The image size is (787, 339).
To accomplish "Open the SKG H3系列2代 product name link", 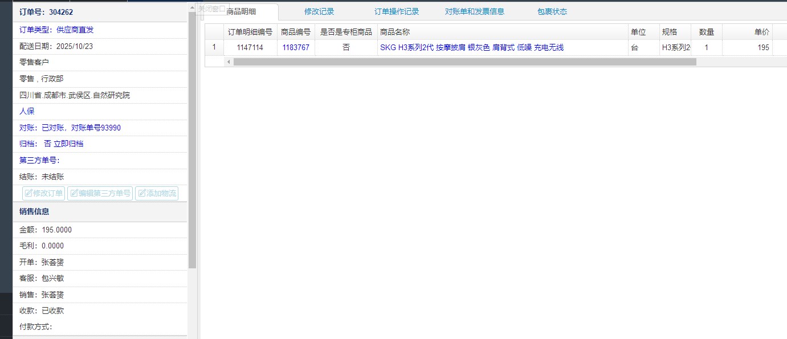I will (471, 47).
